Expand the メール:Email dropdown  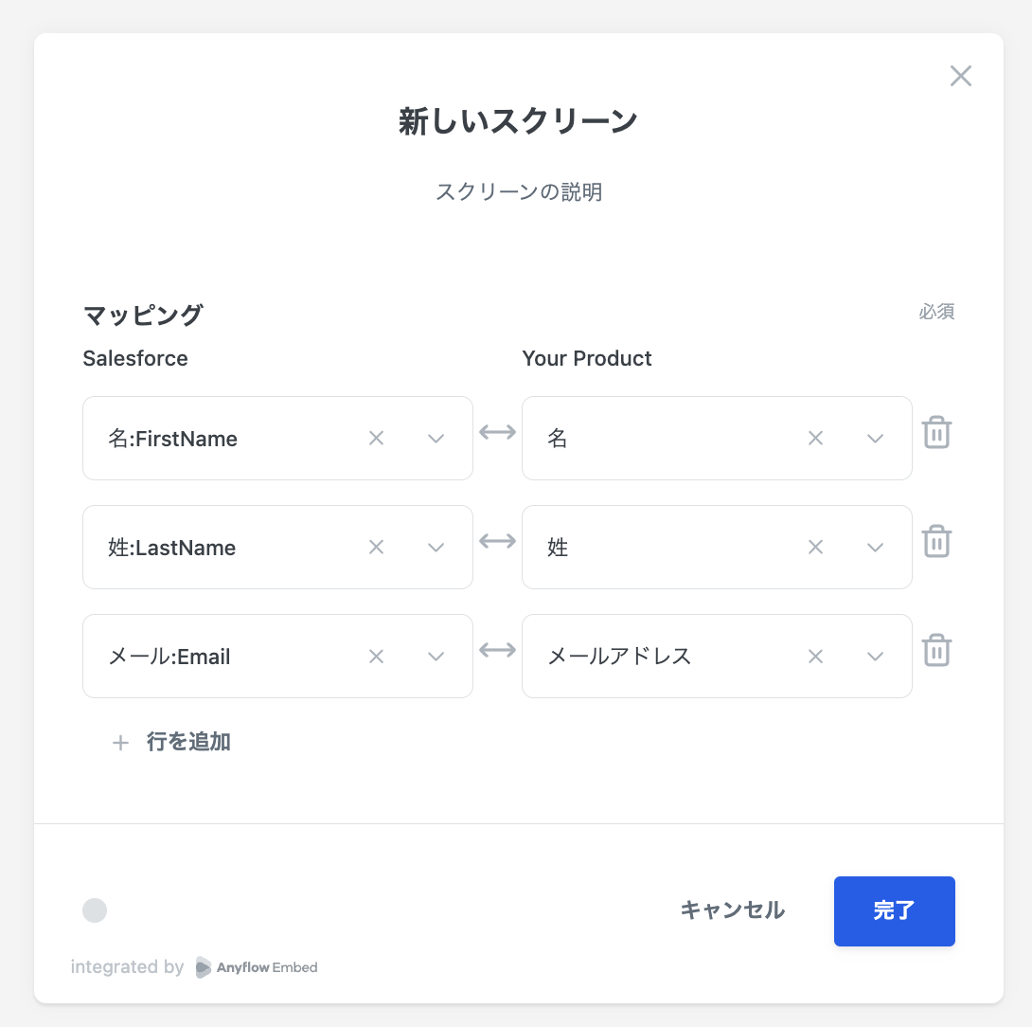coord(436,656)
